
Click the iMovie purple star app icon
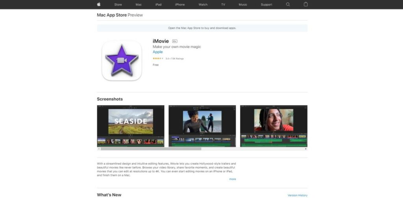point(122,60)
